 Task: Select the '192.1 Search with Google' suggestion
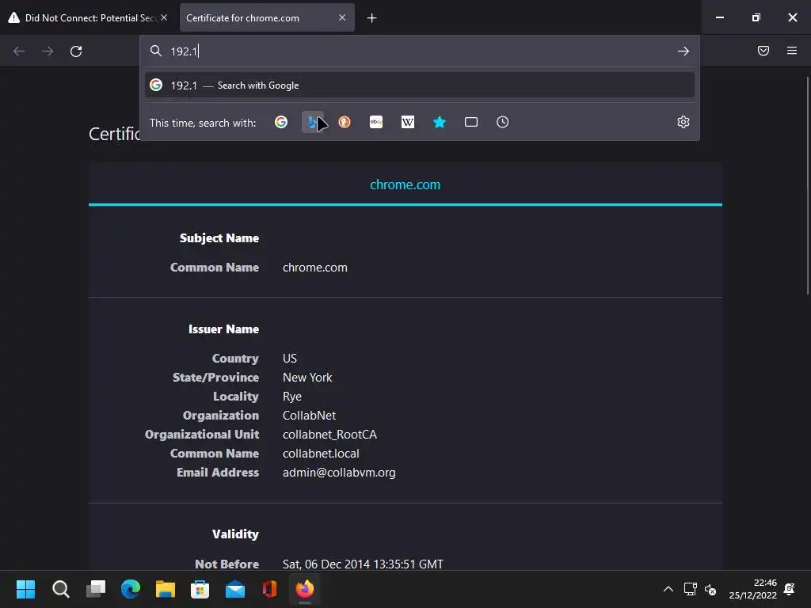tap(420, 85)
